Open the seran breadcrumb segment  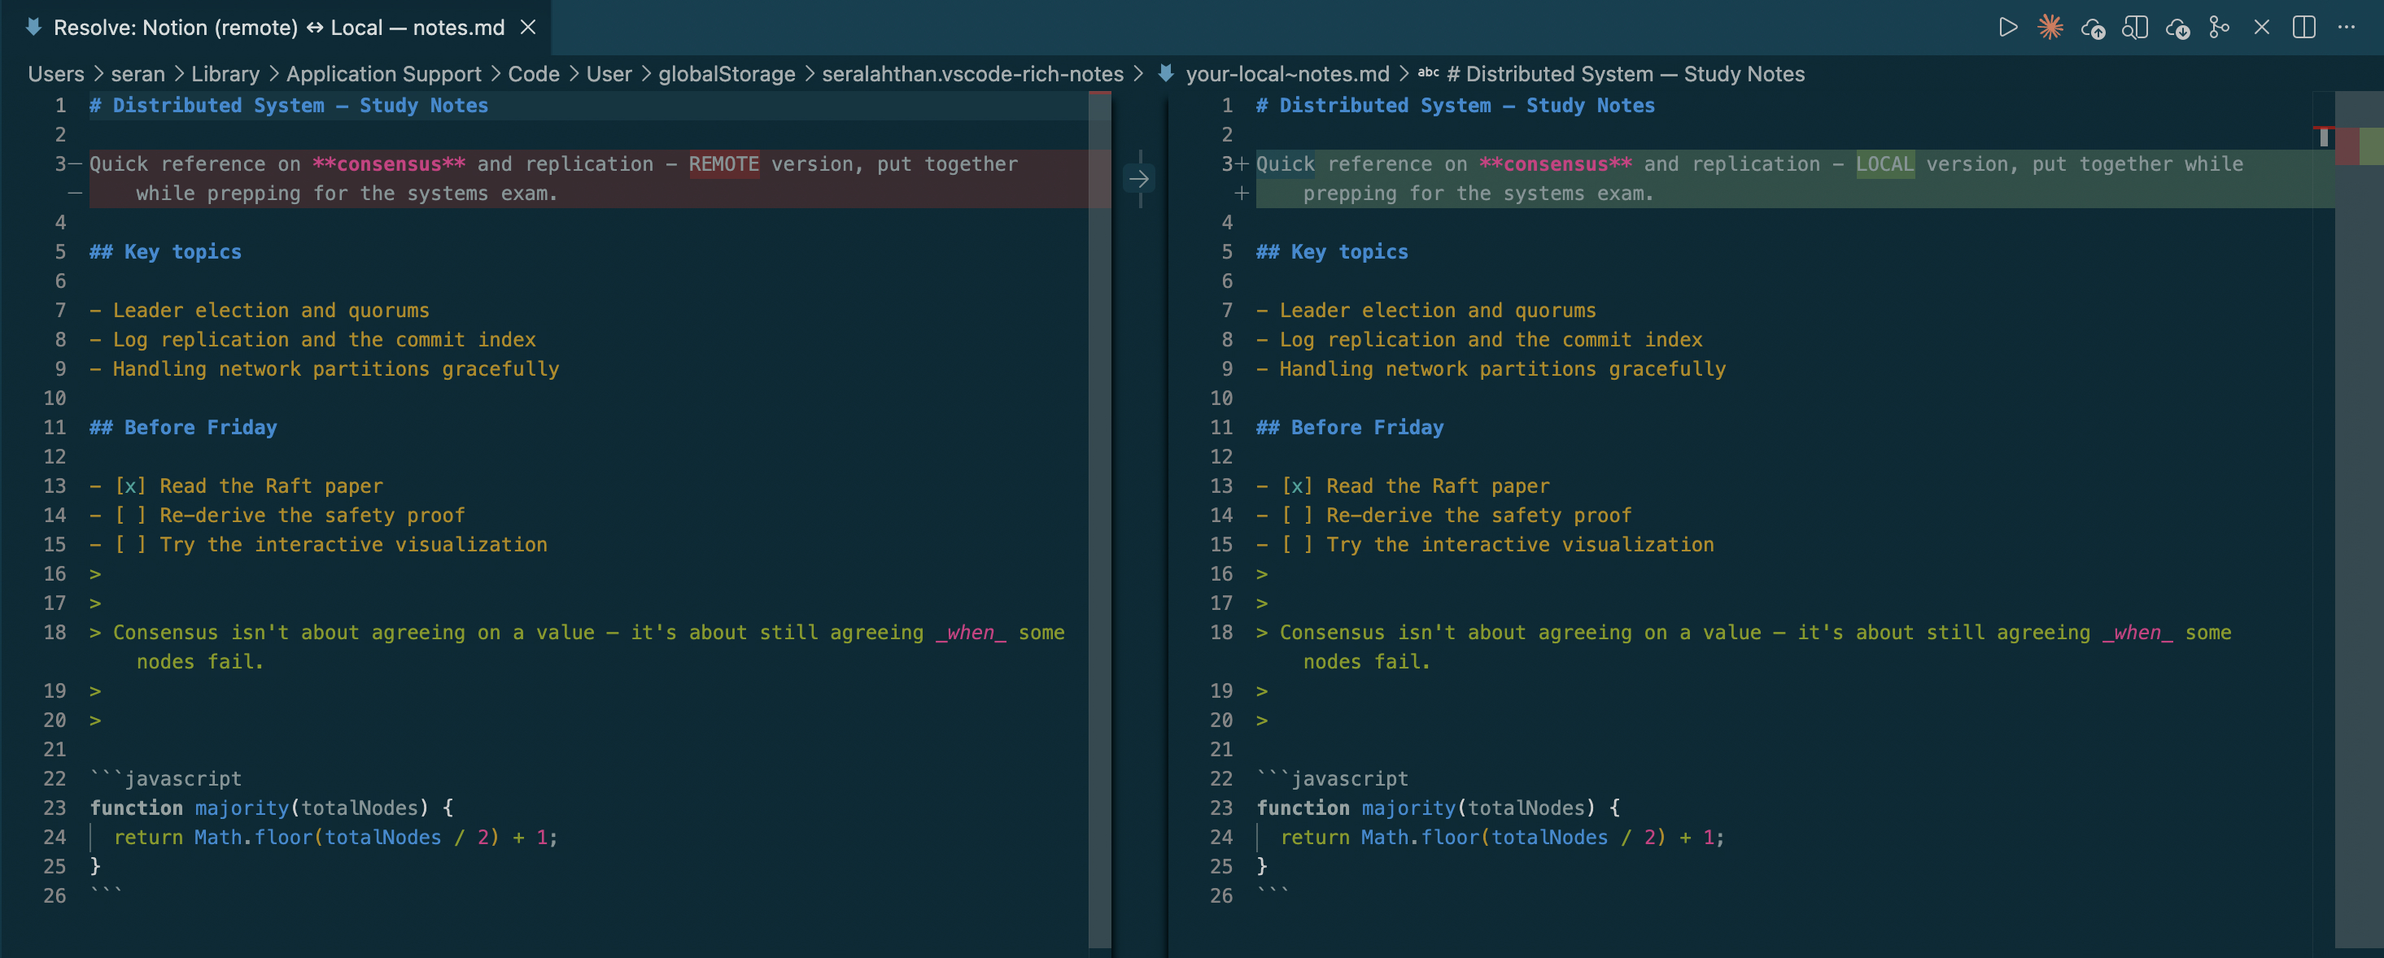coord(138,74)
